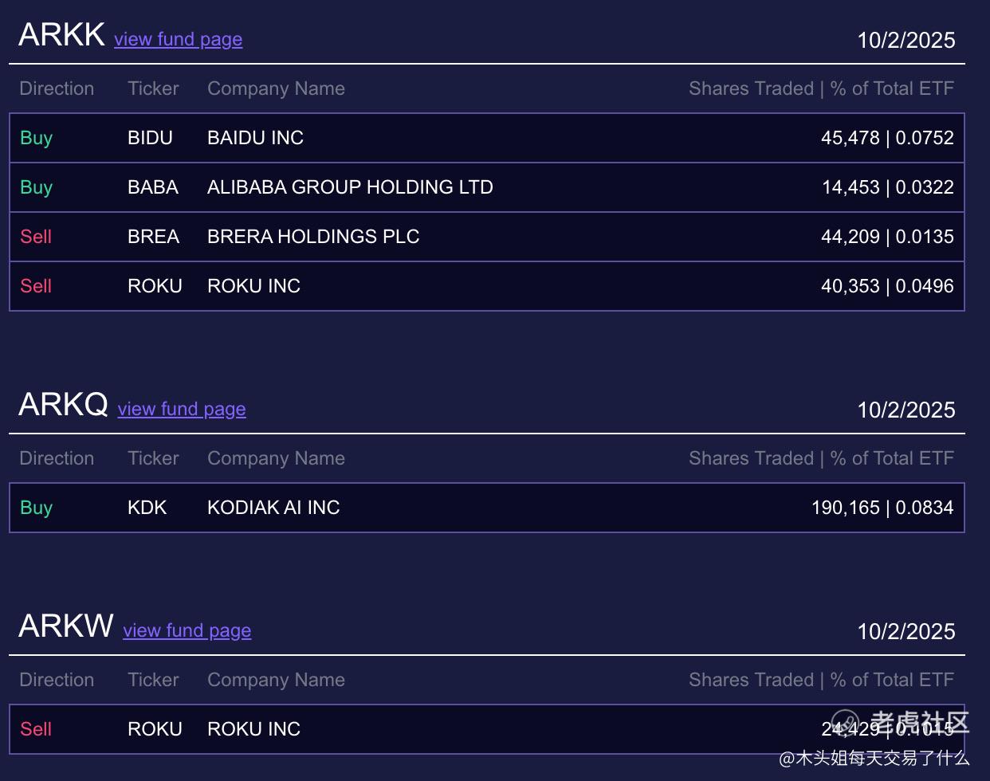Image resolution: width=990 pixels, height=781 pixels.
Task: Click the Sell label in ARKK ROKU row
Action: [x=36, y=286]
